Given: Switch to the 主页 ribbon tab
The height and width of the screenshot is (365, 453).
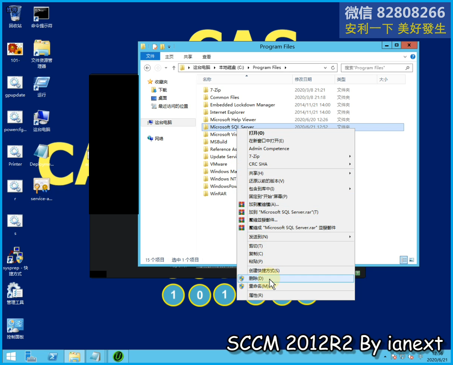Looking at the screenshot, I should tap(169, 57).
